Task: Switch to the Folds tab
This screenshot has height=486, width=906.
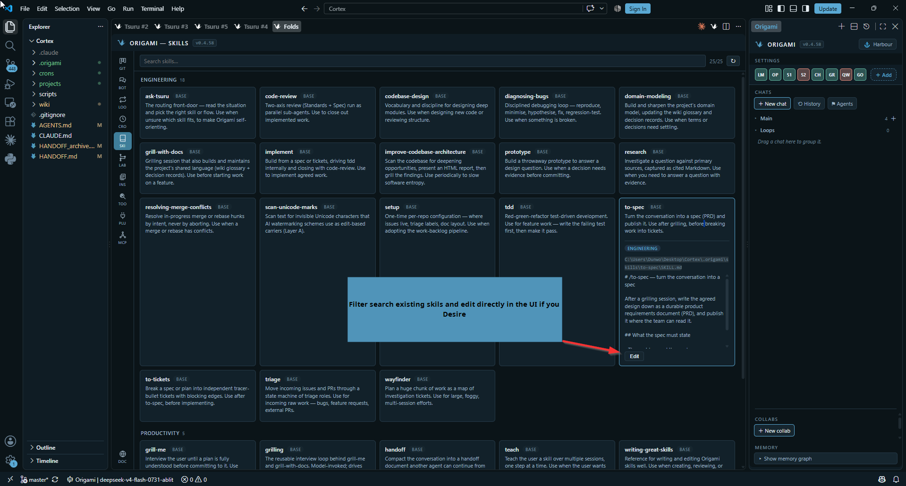Action: coord(287,26)
